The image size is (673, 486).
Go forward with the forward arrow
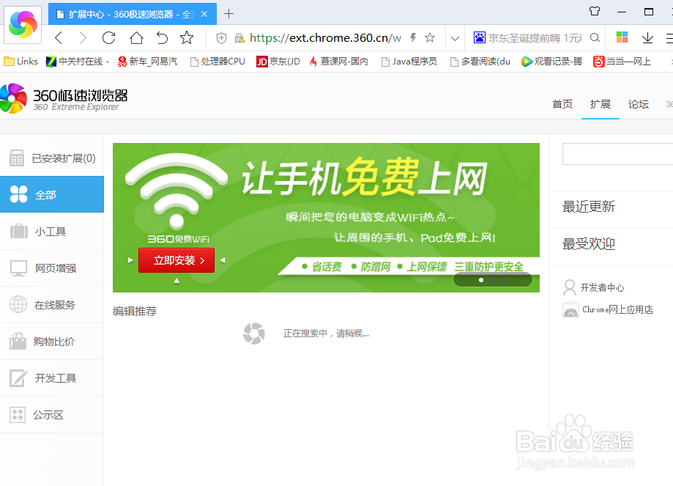tap(83, 38)
